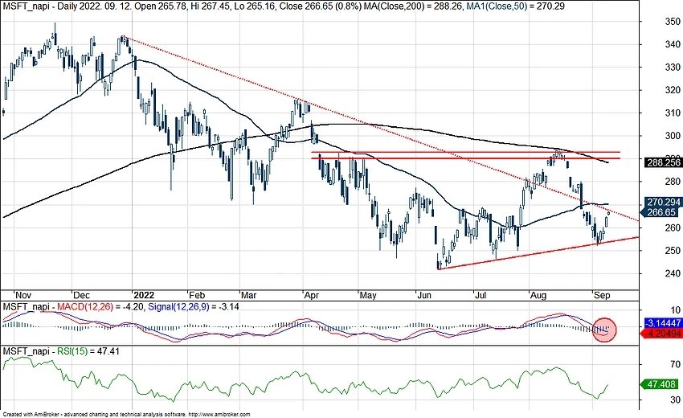Image resolution: width=683 pixels, height=418 pixels.
Task: Click the Mar label on date axis
Action: (x=249, y=295)
